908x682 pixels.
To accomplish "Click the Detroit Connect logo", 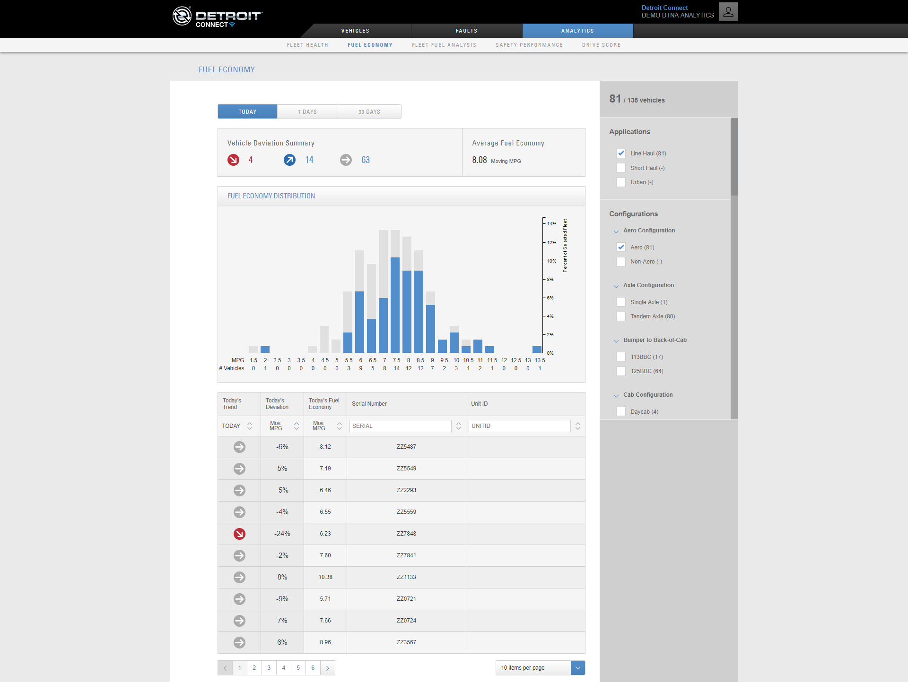I will coord(217,17).
